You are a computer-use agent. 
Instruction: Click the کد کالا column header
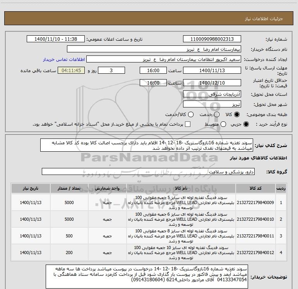click(255, 188)
